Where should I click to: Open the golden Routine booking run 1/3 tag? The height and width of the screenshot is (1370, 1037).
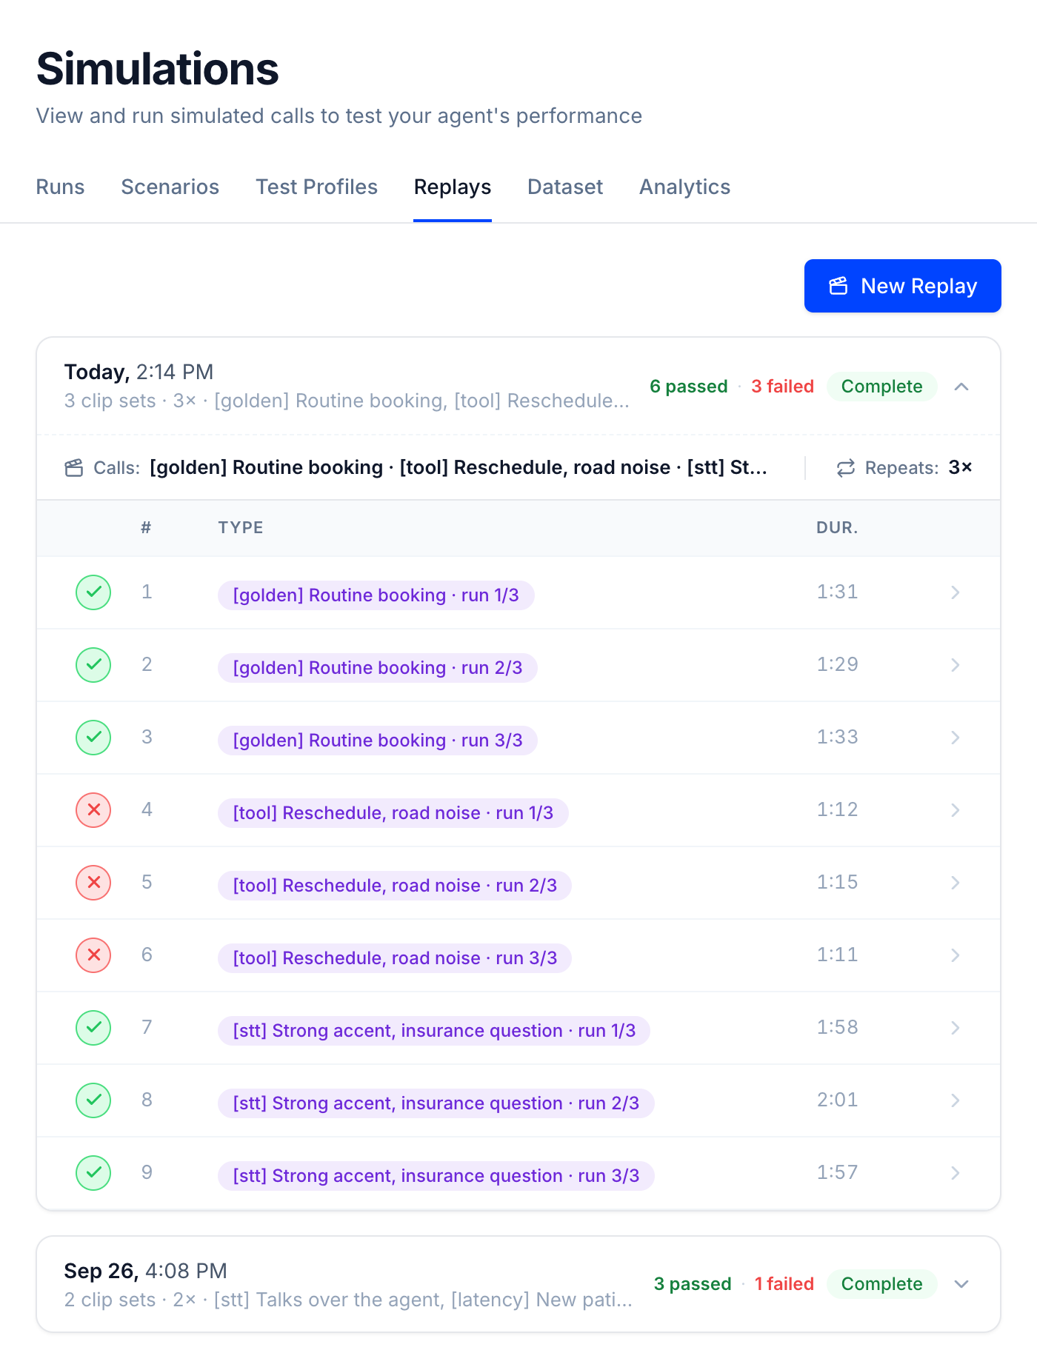coord(376,595)
